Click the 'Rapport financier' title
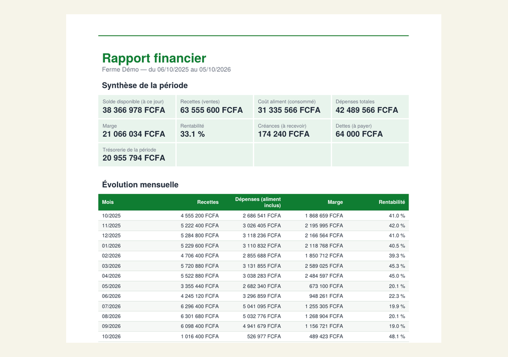Viewport: 508px width, 357px height. point(154,58)
